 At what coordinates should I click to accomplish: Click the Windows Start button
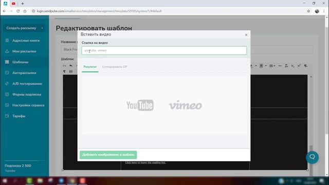point(5,181)
